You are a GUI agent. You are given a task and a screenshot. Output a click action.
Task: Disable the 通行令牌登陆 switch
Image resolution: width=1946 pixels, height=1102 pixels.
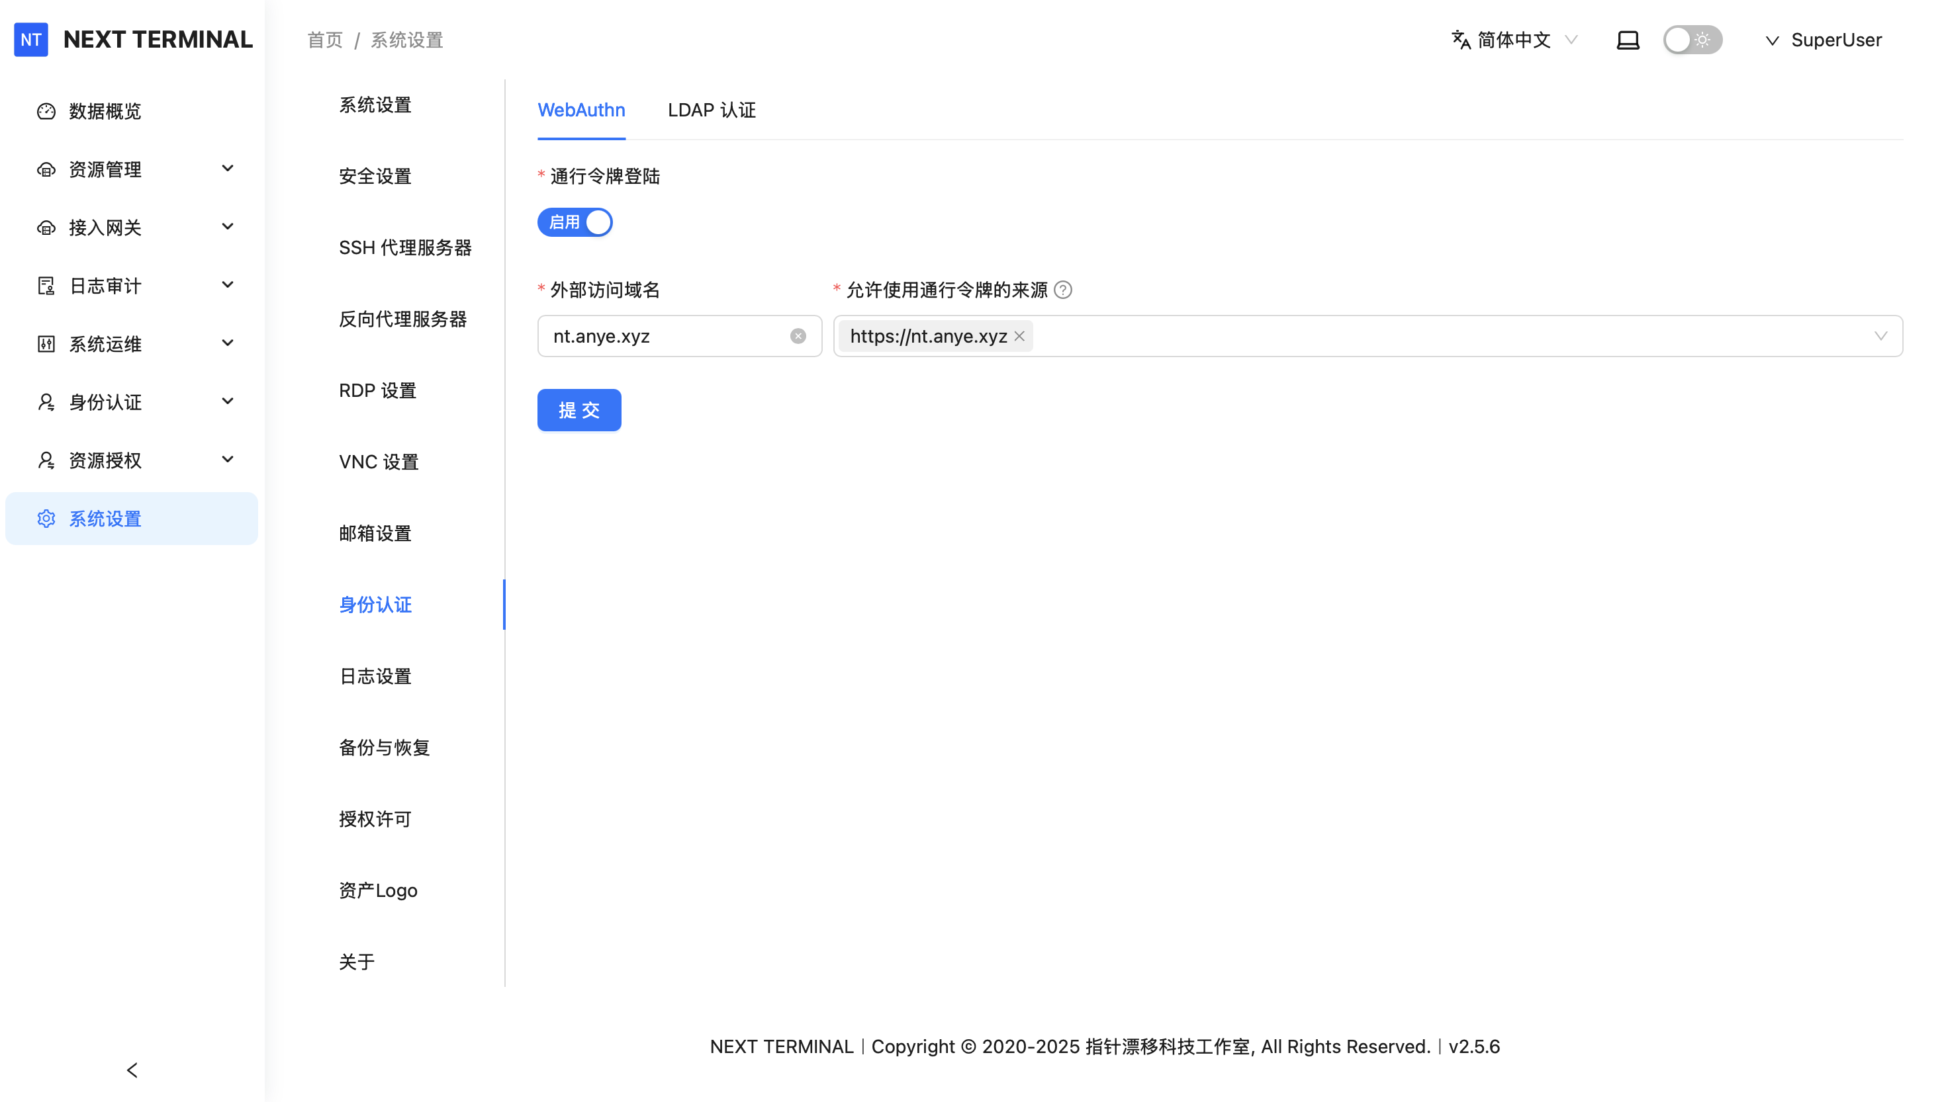click(x=575, y=222)
